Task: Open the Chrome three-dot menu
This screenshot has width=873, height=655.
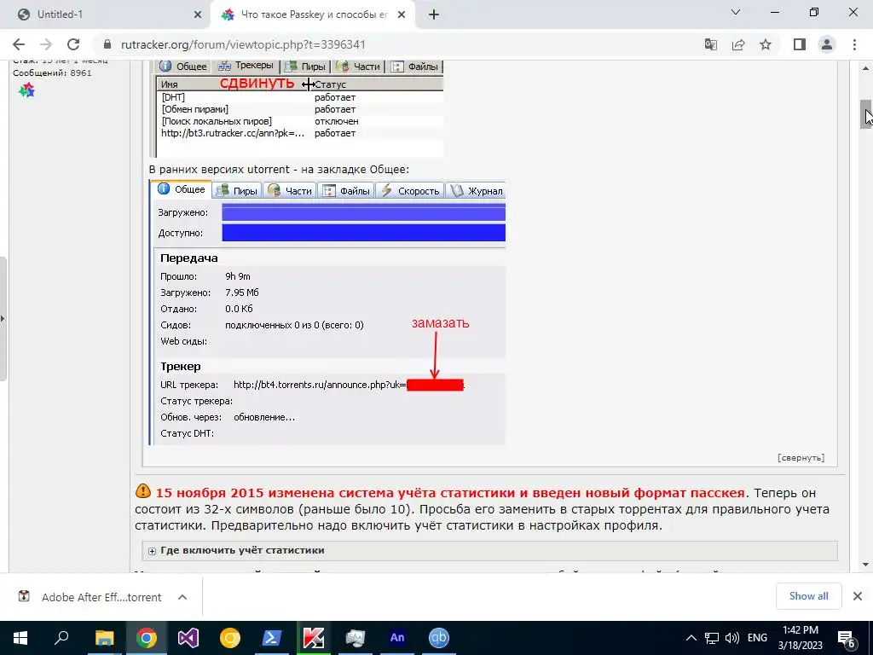Action: coord(854,44)
